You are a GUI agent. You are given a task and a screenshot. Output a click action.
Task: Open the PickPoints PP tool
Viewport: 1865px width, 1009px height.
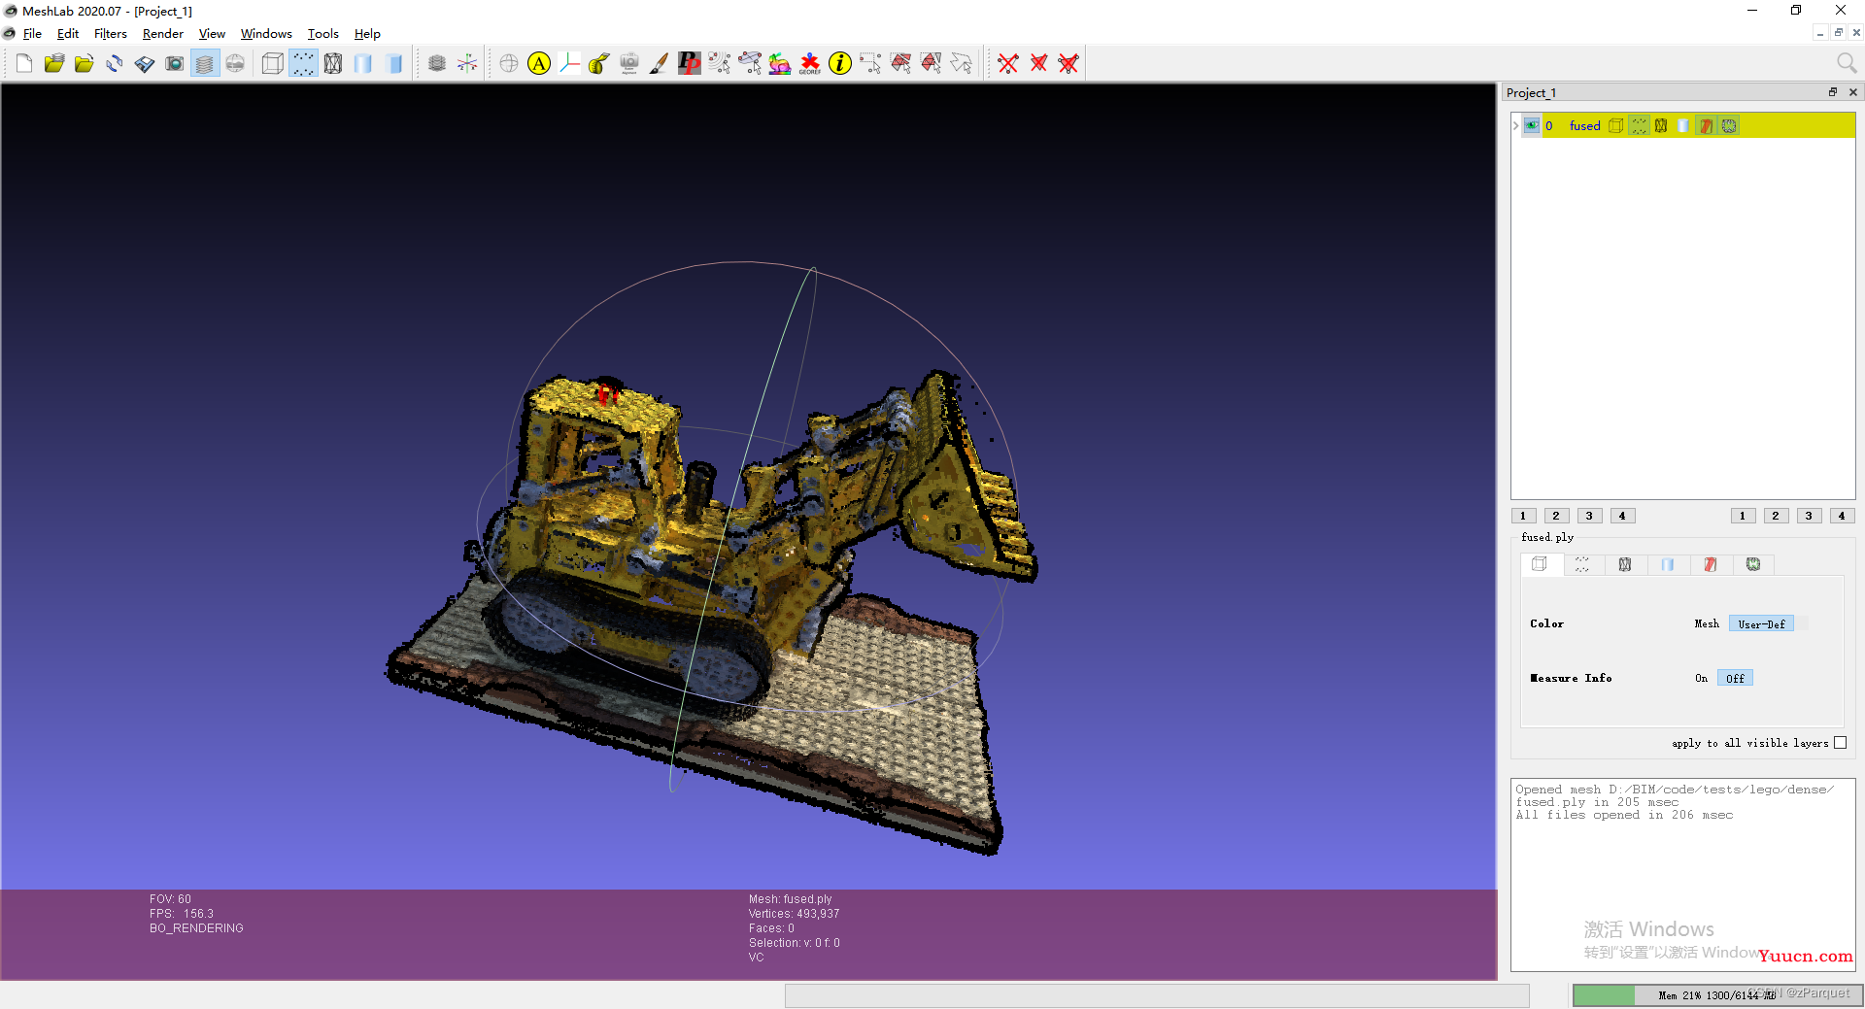[690, 64]
